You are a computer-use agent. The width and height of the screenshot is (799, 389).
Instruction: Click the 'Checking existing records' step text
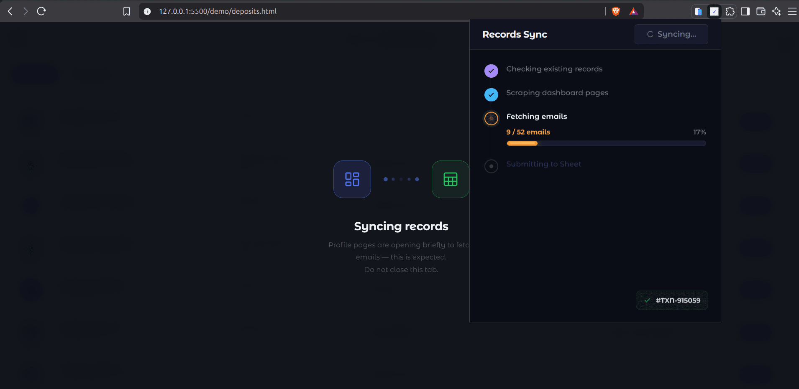[x=554, y=69]
